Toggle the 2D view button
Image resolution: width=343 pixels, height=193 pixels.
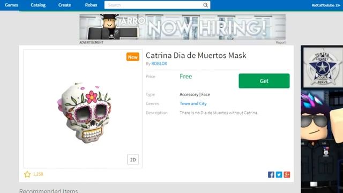[x=133, y=160]
